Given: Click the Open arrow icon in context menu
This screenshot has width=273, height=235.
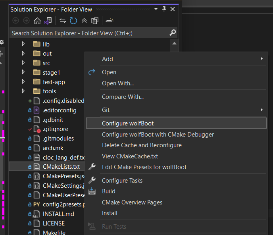Looking at the screenshot, I should click(92, 72).
